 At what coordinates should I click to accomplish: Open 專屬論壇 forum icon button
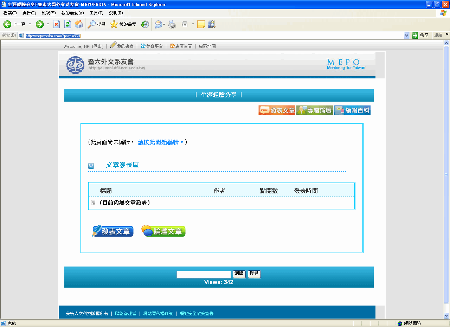314,110
